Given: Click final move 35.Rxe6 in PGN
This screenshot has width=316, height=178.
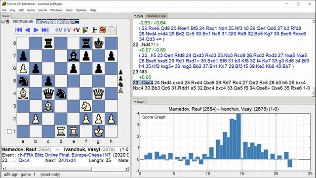Looking at the screenshot, I should pyautogui.click(x=292, y=88).
